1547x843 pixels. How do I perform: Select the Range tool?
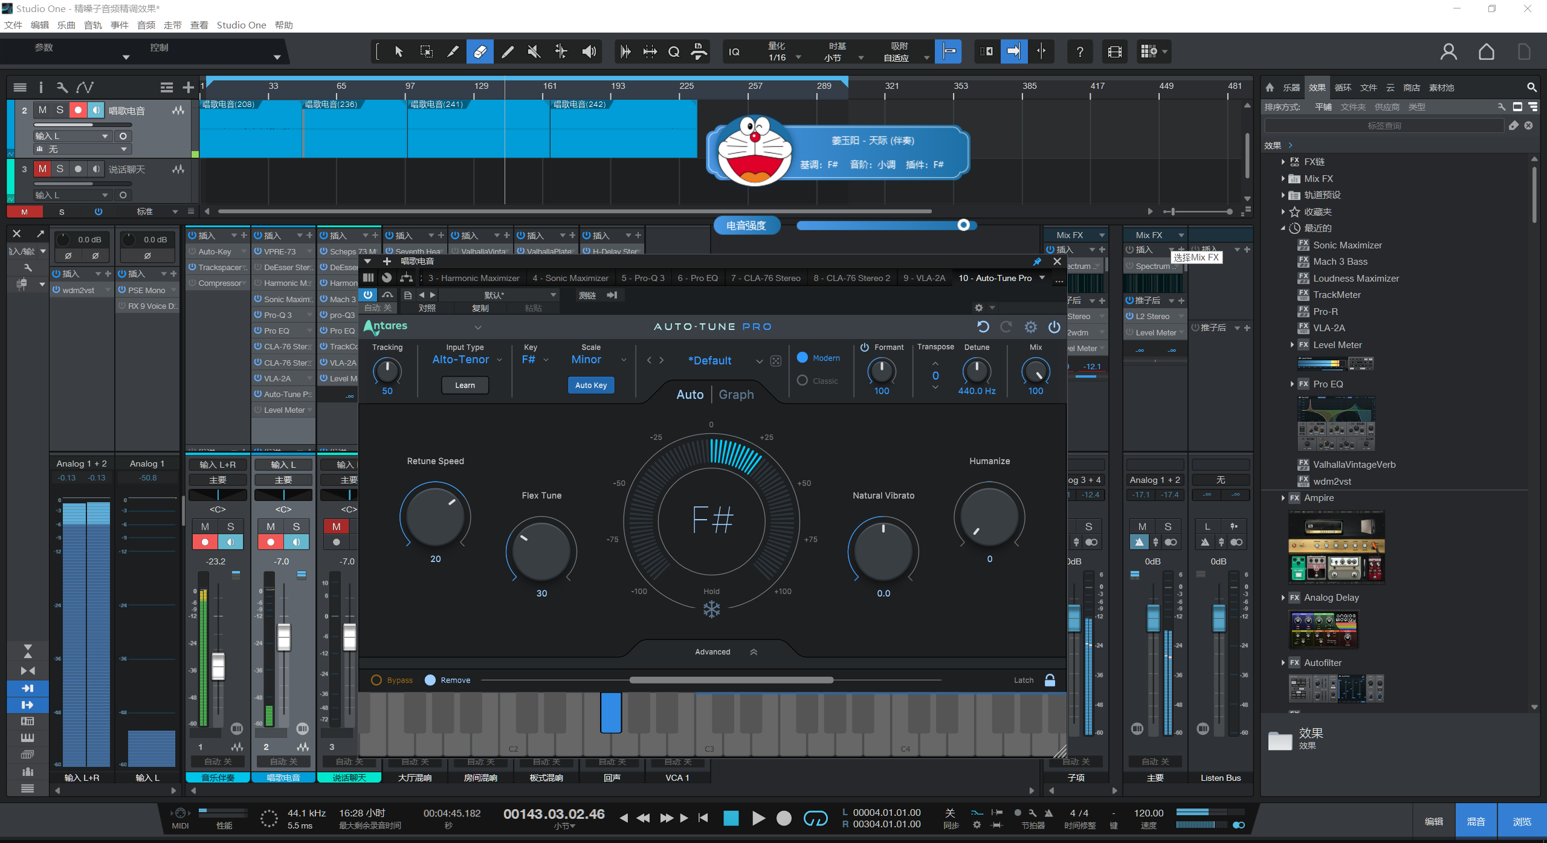tap(426, 52)
